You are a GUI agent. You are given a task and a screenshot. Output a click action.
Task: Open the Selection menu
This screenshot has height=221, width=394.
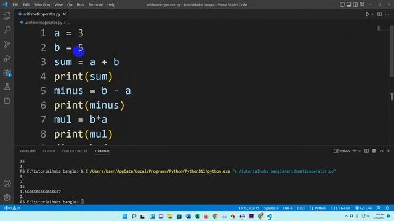(42, 4)
